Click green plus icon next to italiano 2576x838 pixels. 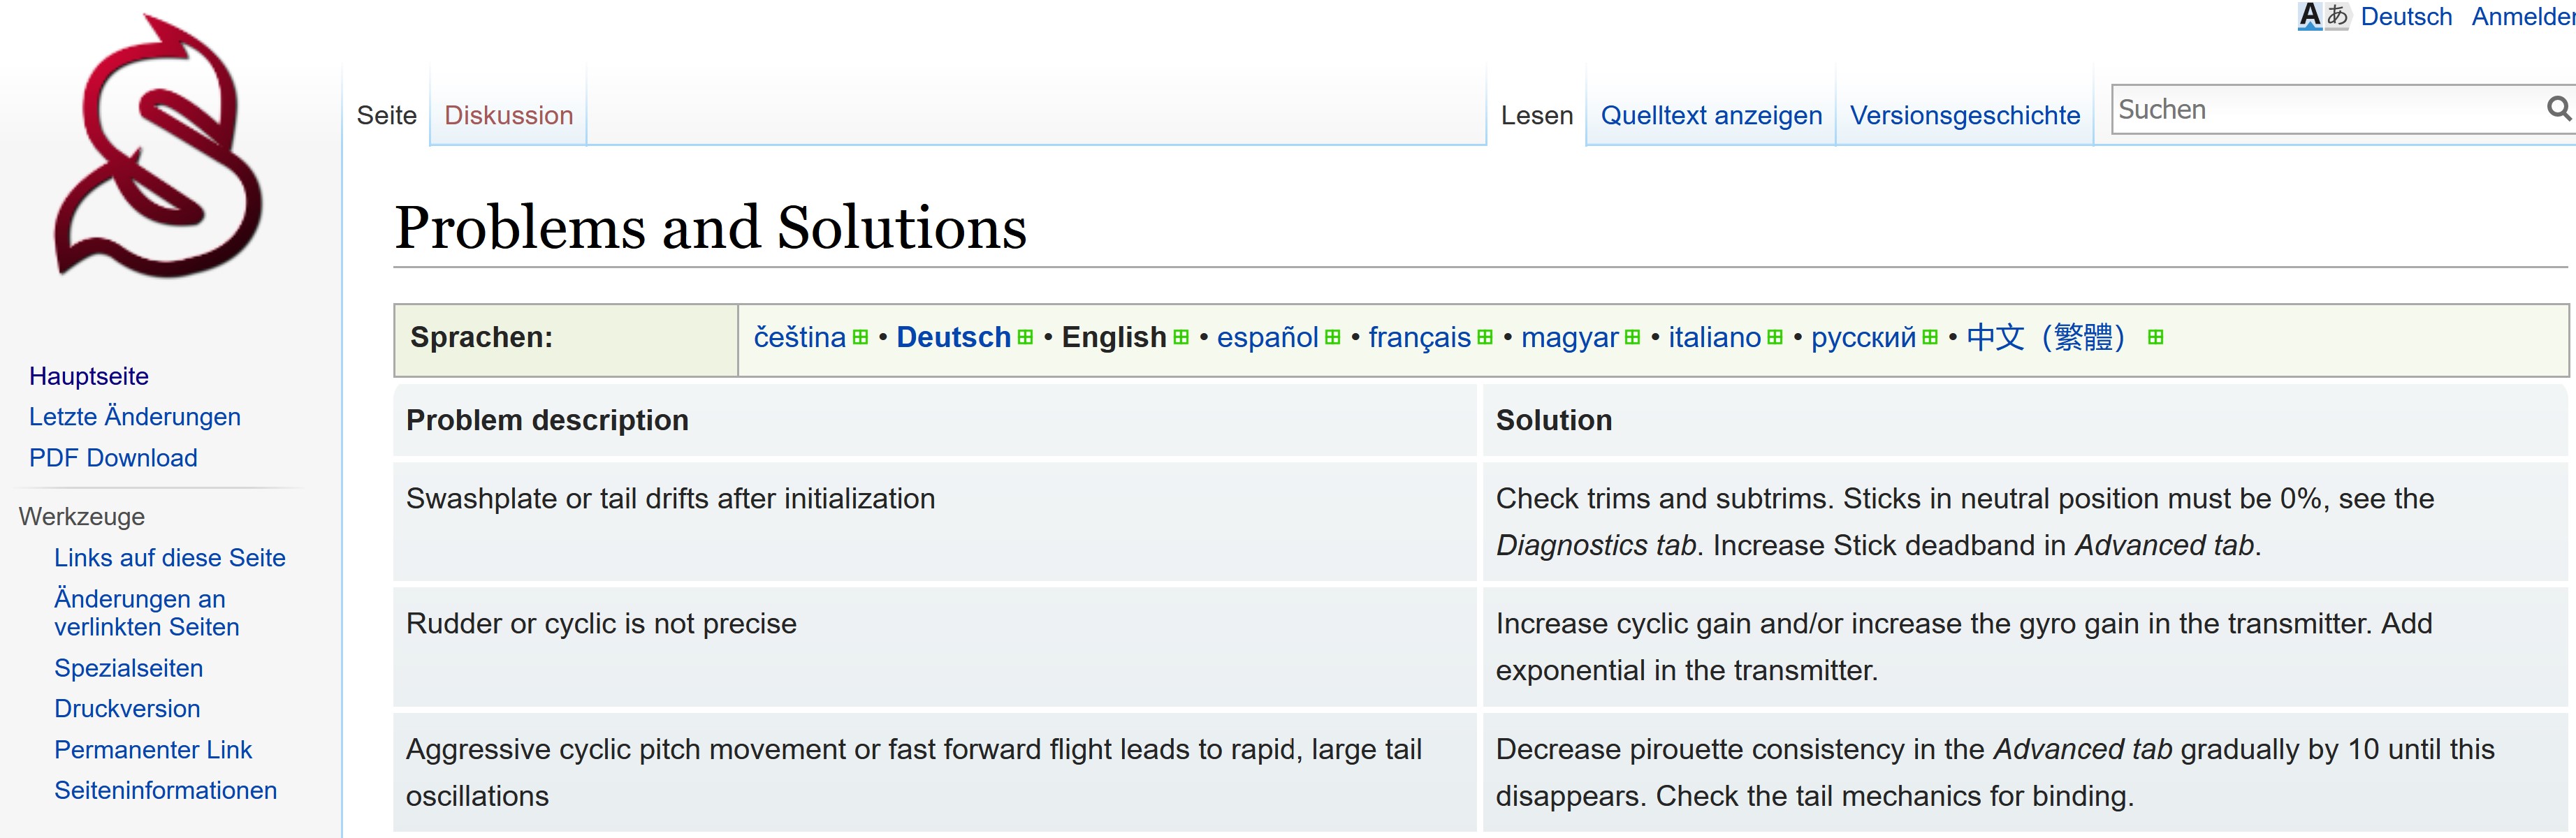[1775, 338]
